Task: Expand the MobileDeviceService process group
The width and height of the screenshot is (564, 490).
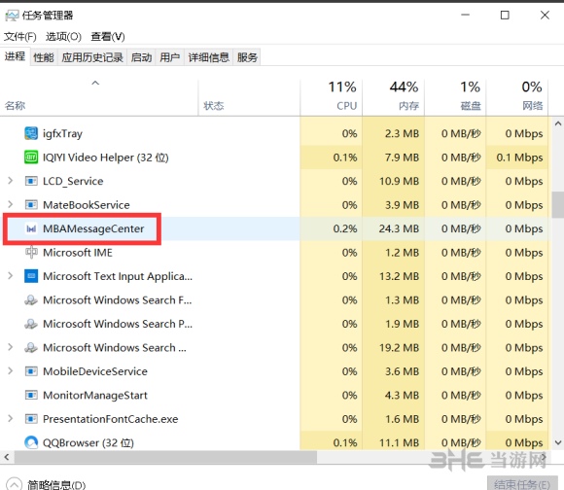Action: [x=10, y=370]
